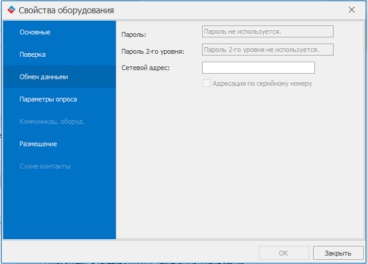Image resolution: width=368 pixels, height=264 pixels.
Task: Click the Пароль 2-го уровня: label
Action: [153, 51]
